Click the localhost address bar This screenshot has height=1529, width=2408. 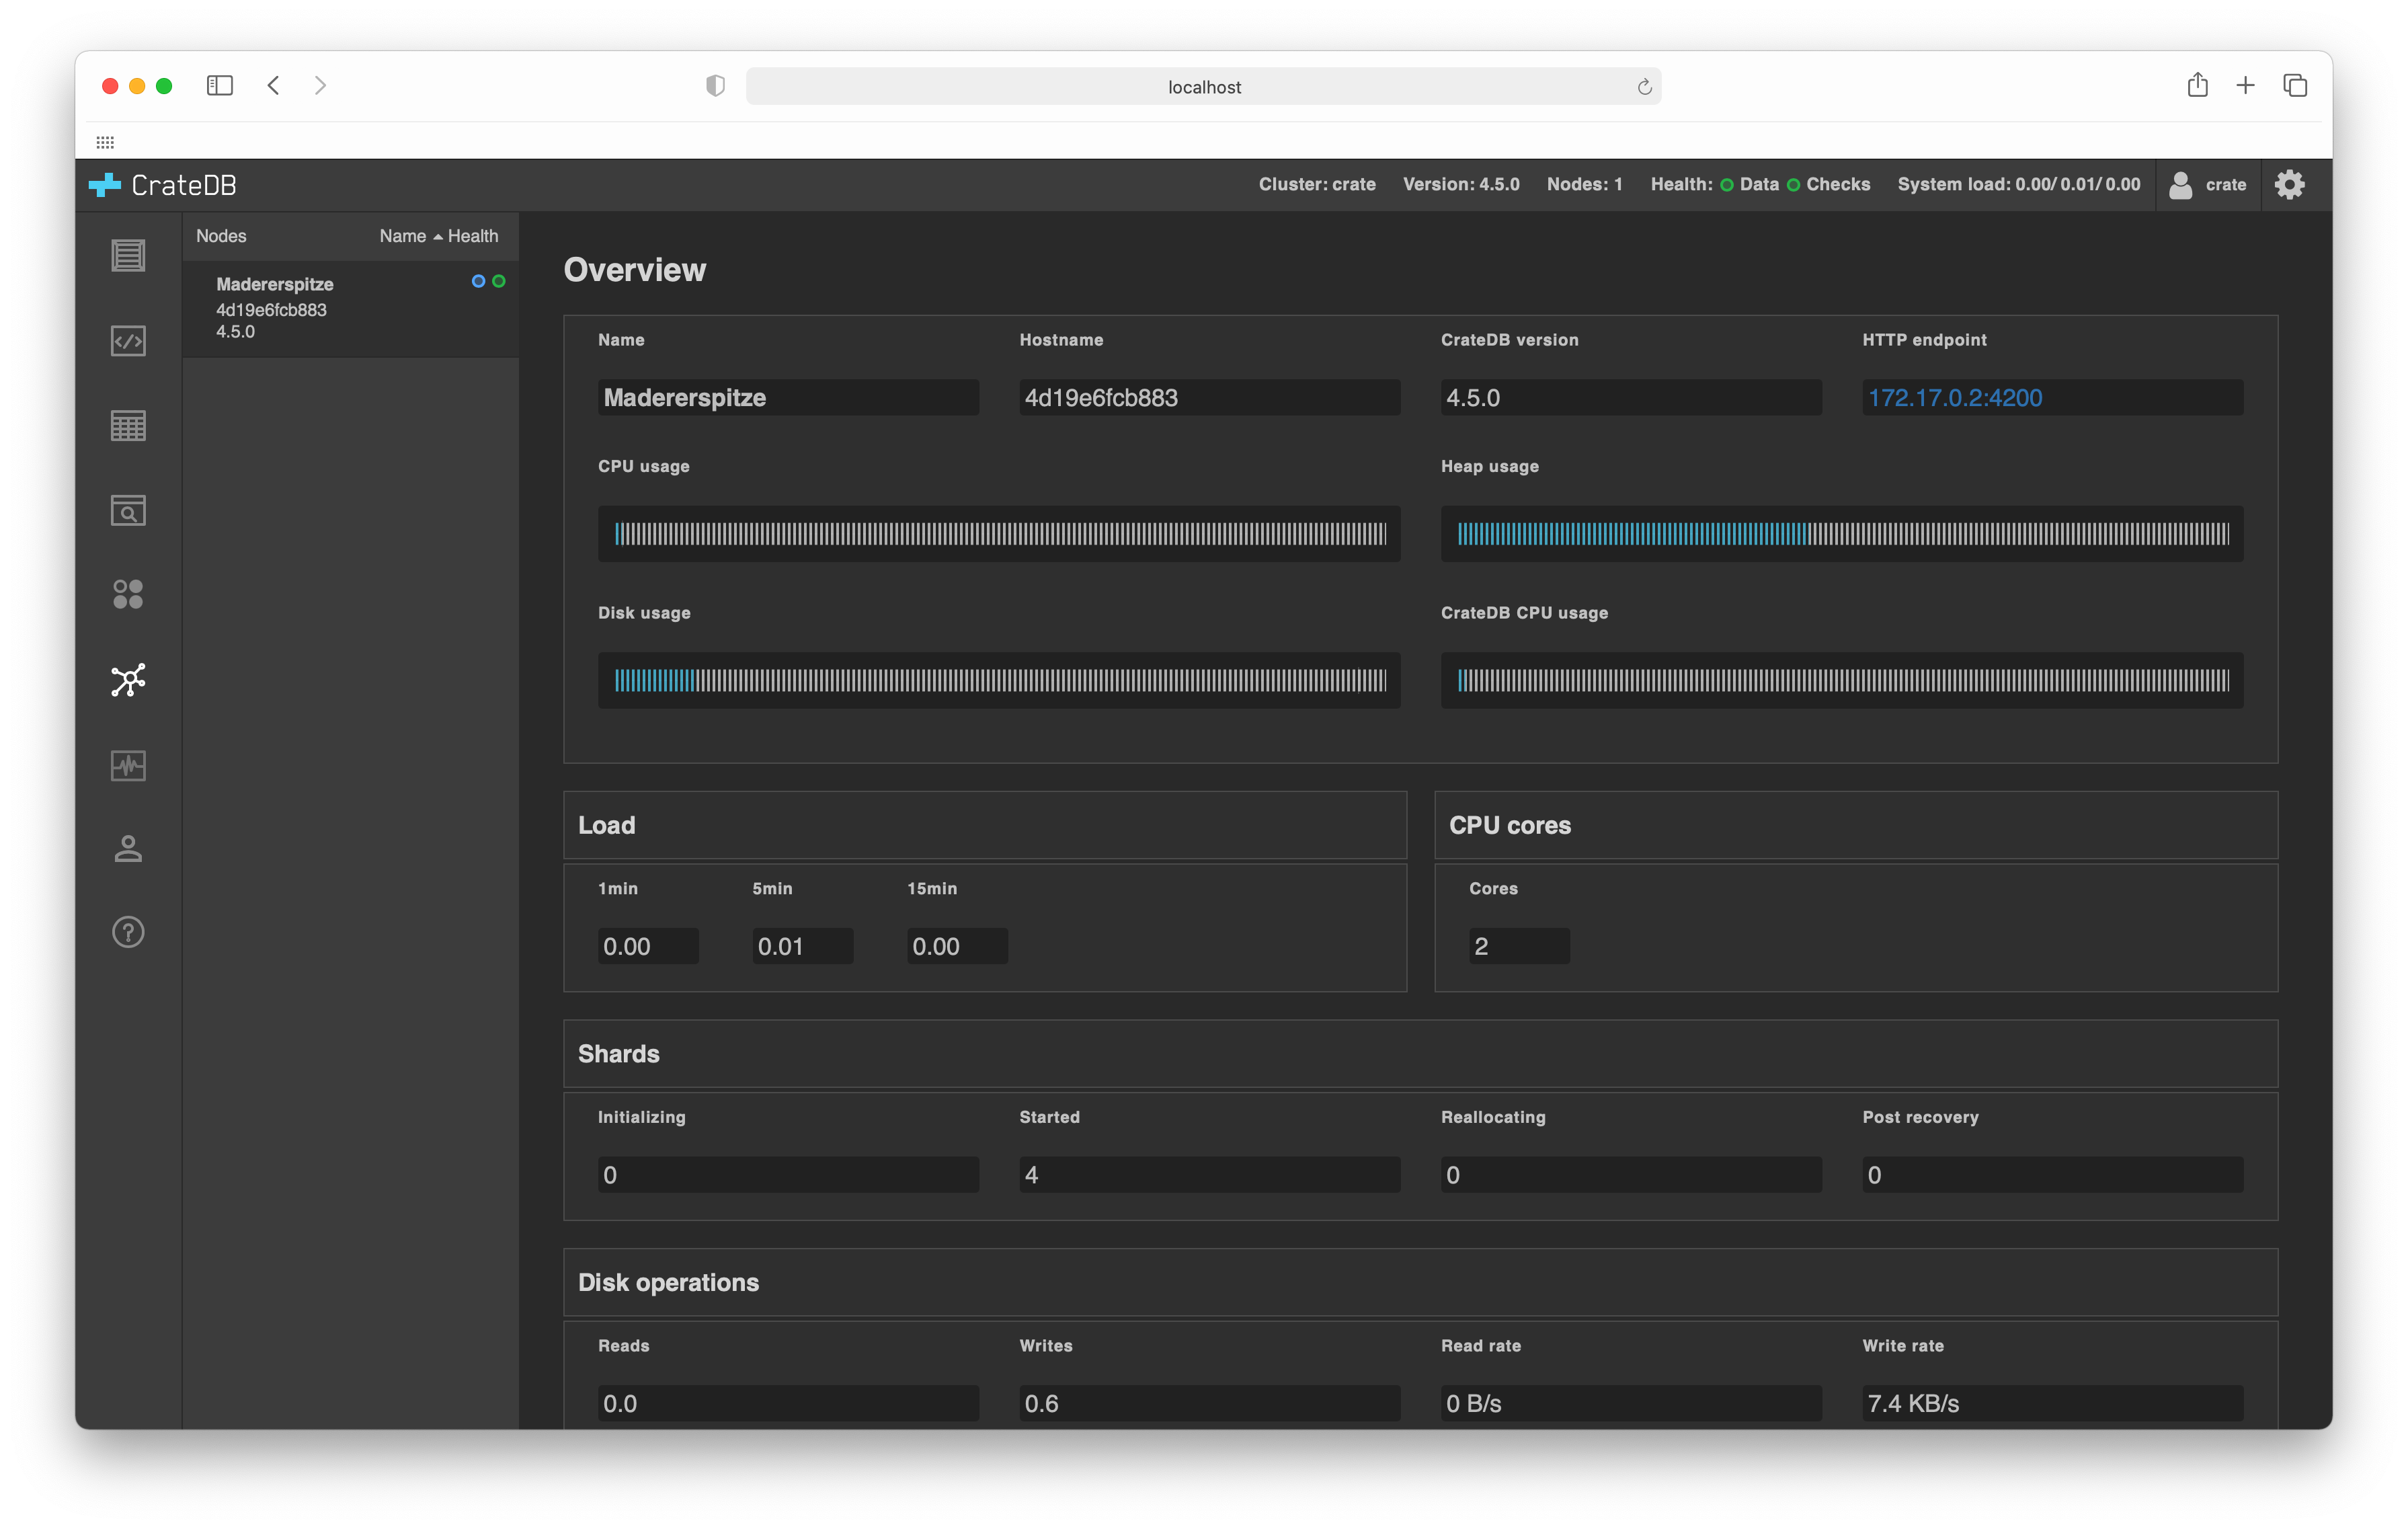1203,87
